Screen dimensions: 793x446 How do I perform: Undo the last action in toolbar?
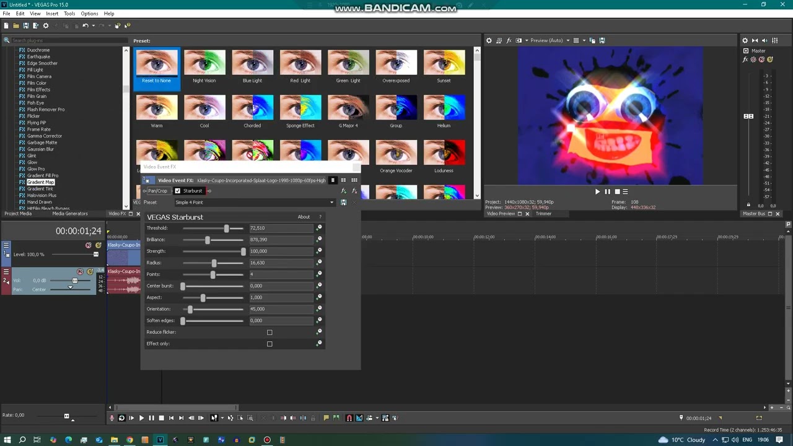coord(85,25)
